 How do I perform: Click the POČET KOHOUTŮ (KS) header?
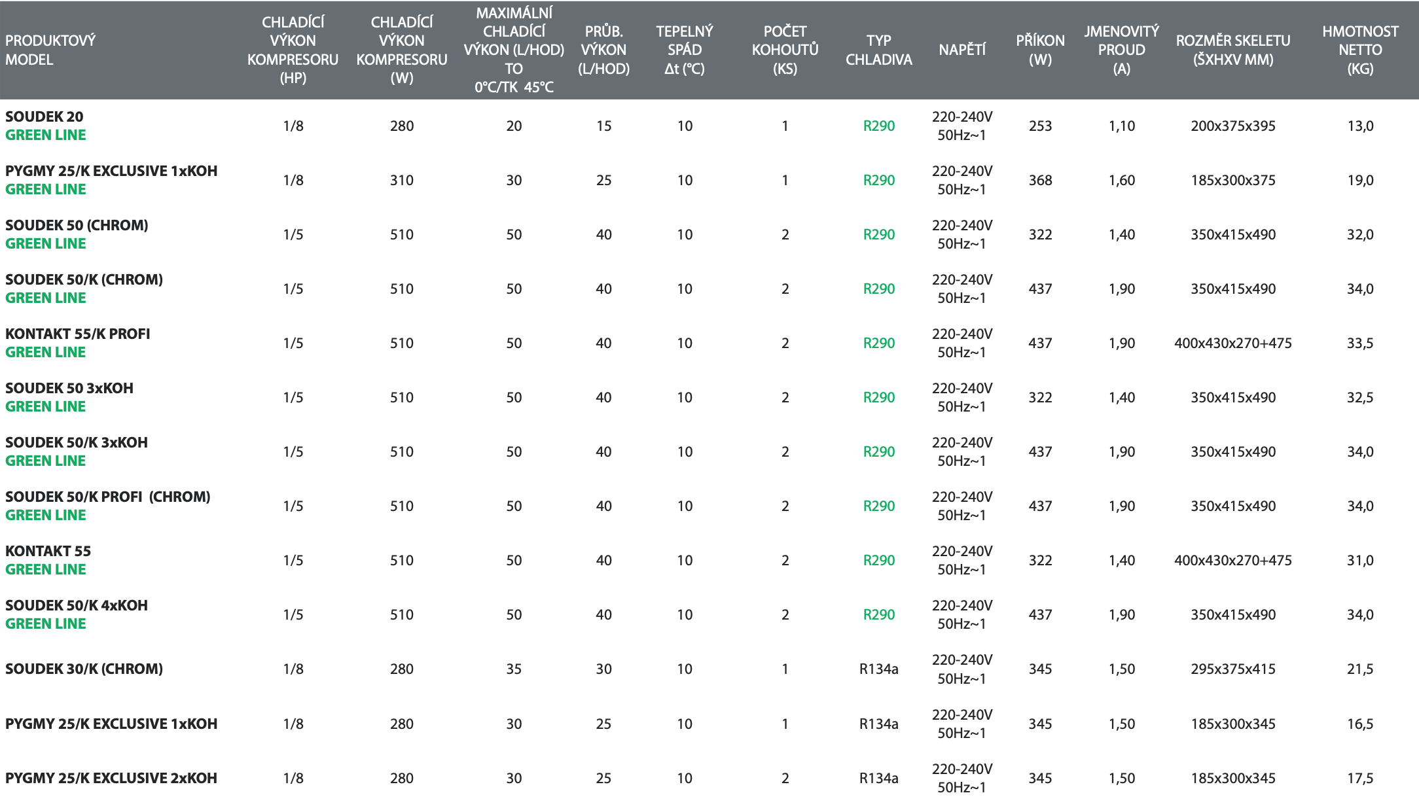point(785,50)
